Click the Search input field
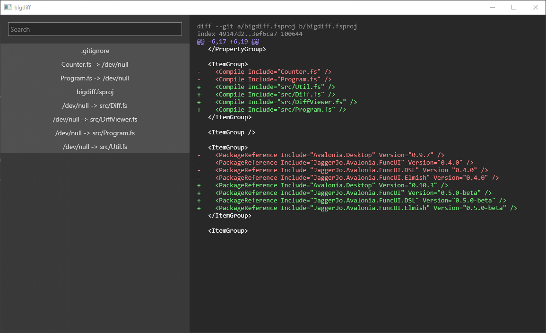This screenshot has height=333, width=546. click(x=95, y=29)
